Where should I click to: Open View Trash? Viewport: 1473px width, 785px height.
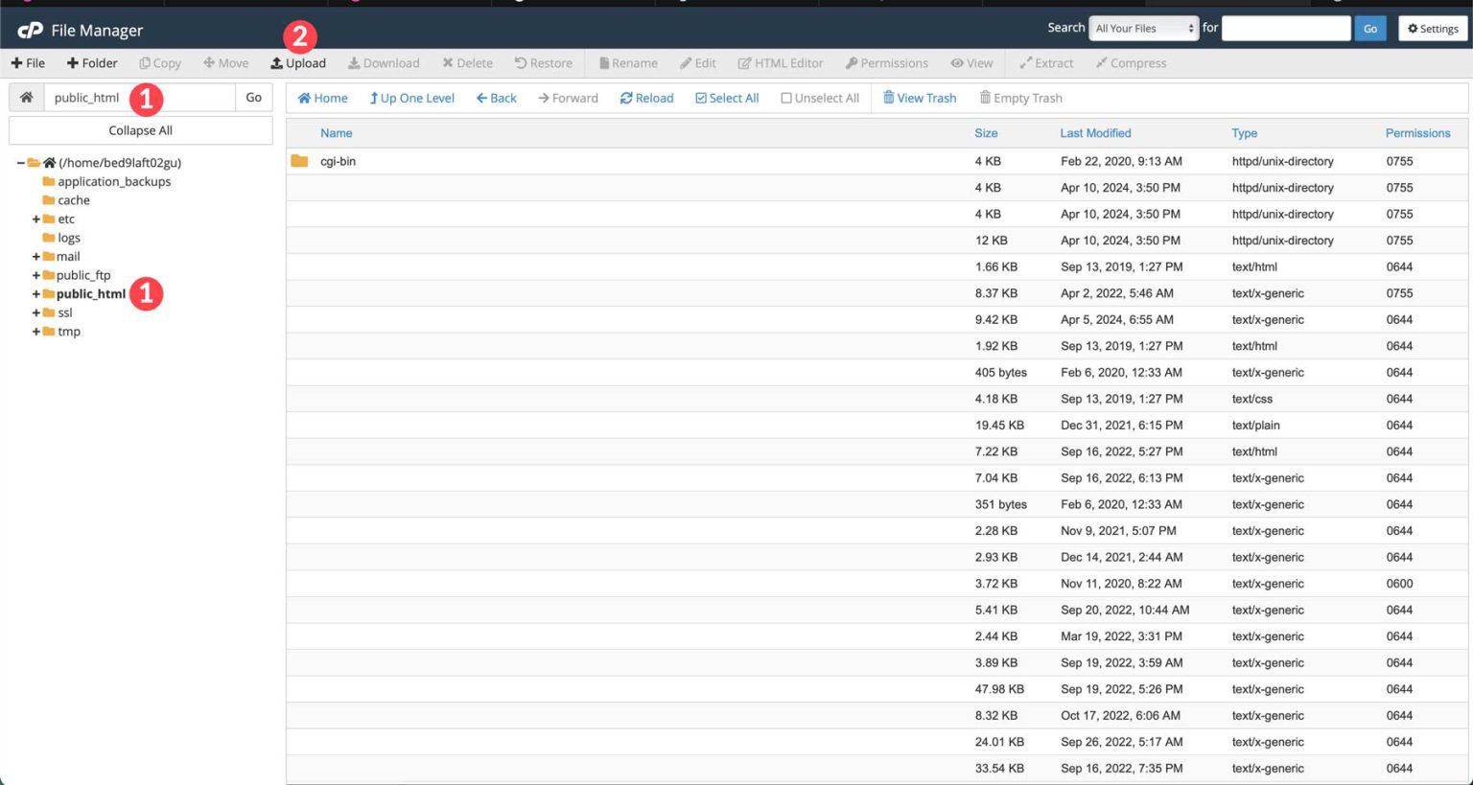pos(919,98)
